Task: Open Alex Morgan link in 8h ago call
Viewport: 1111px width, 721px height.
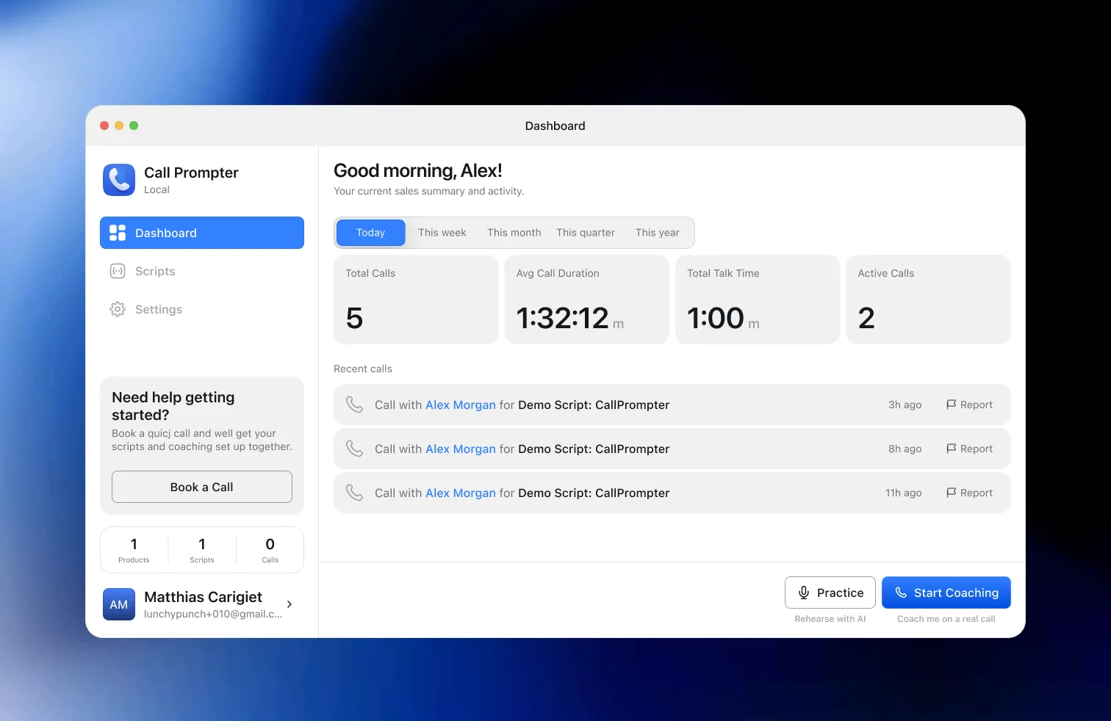Action: (x=461, y=449)
